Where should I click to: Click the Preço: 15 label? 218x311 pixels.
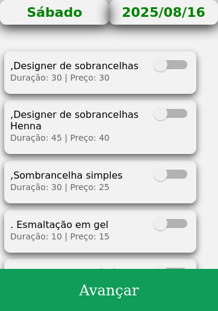(90, 236)
